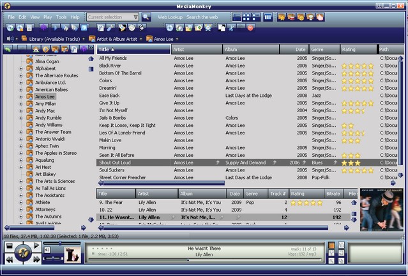Sort Now Playing by Bitrate header
408x276 pixels.
(x=333, y=194)
